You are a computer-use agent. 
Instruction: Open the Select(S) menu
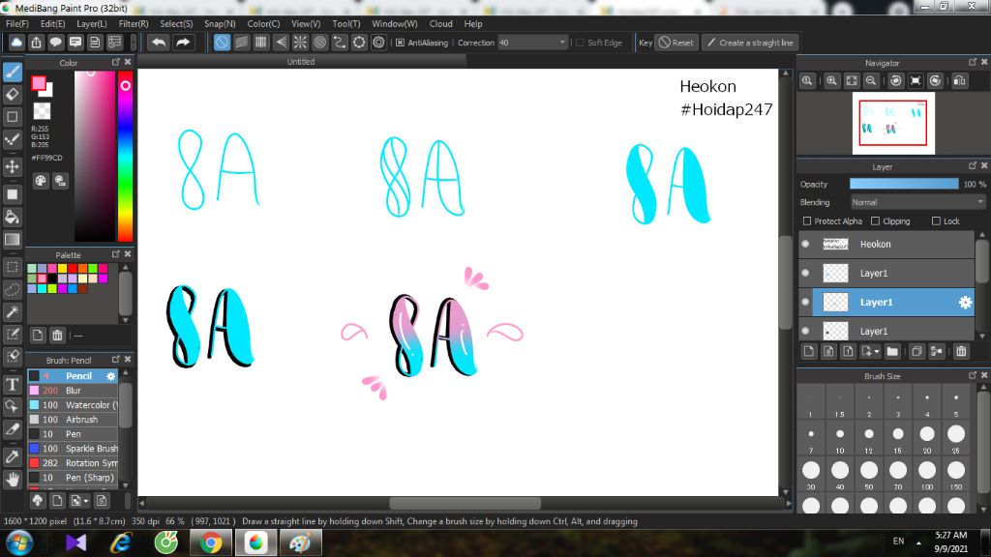tap(176, 23)
